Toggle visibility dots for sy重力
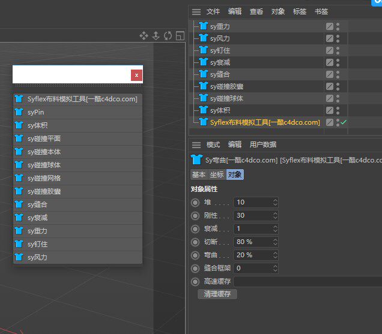 (338, 26)
